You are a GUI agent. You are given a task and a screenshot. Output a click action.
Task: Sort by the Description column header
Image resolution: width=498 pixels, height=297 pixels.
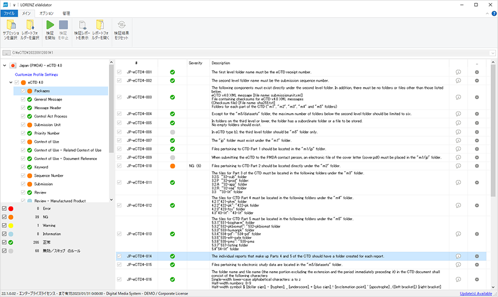[221, 63]
